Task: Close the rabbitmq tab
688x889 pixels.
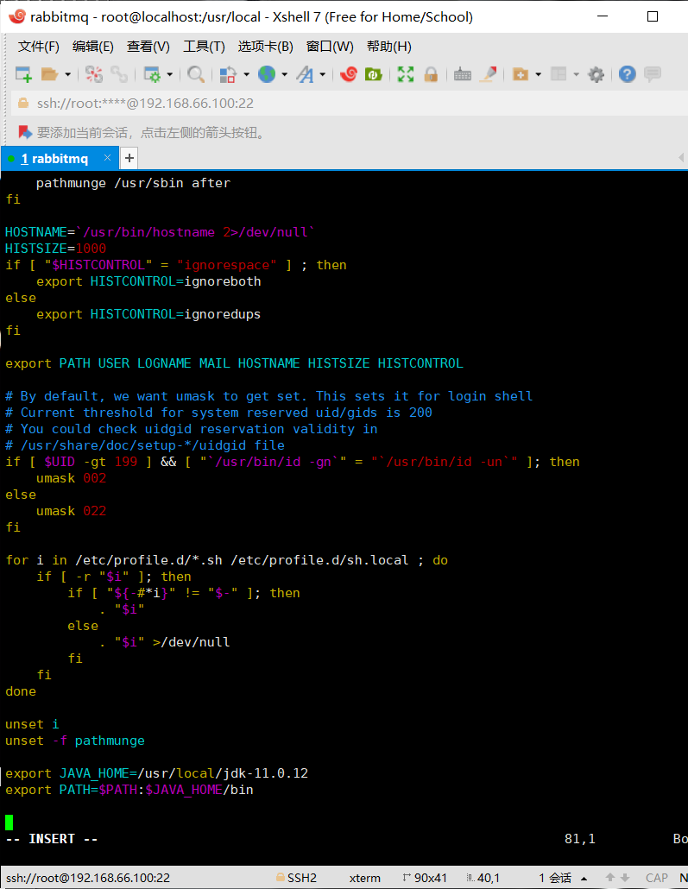Action: [x=107, y=158]
